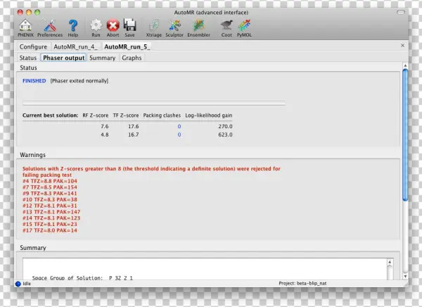Open the Summary sub-tab

[x=102, y=58]
